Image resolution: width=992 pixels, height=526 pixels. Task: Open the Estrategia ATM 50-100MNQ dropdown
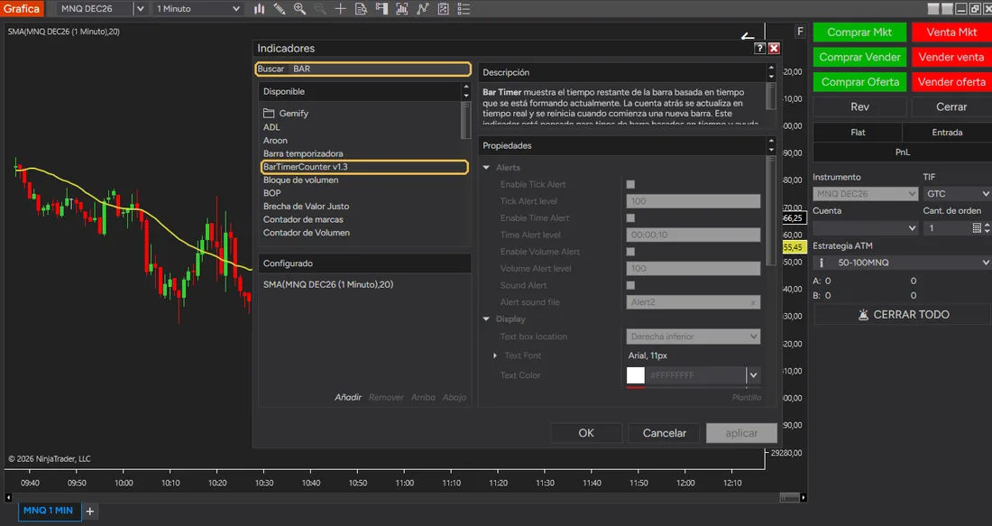[x=902, y=263]
